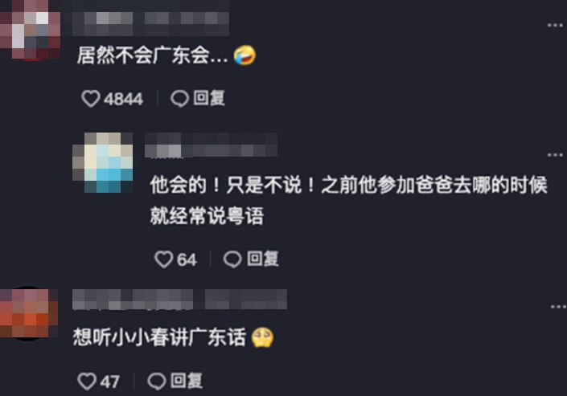Image resolution: width=567 pixels, height=396 pixels.
Task: Open the more options dots on first comment
Action: 555,25
